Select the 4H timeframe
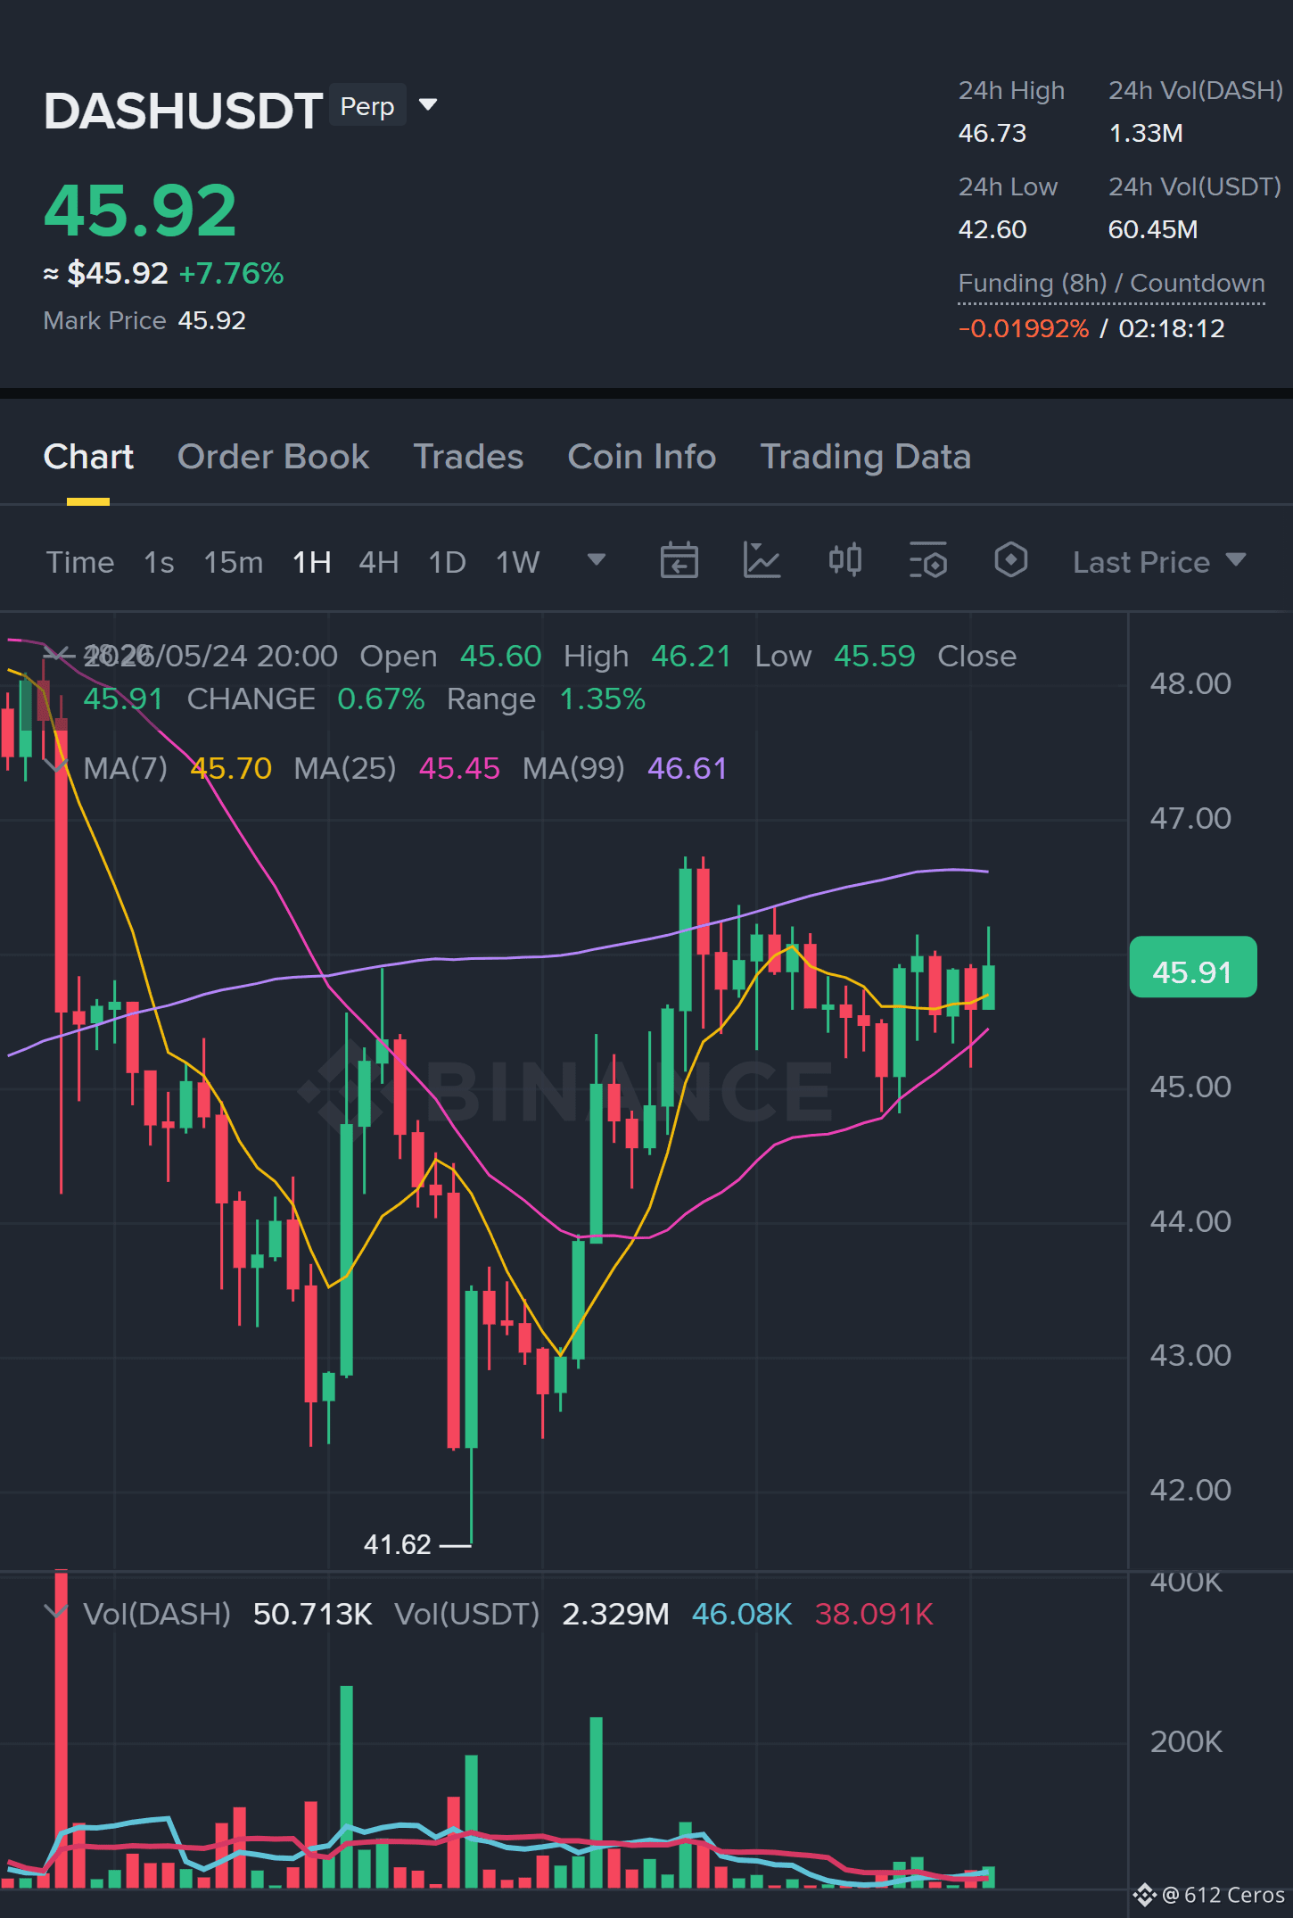The image size is (1293, 1918). (x=378, y=562)
